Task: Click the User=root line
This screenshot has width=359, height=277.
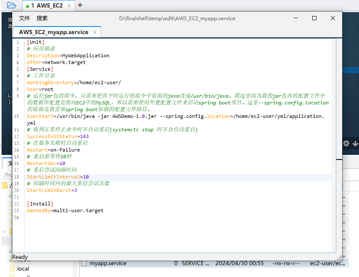Action: 40,89
